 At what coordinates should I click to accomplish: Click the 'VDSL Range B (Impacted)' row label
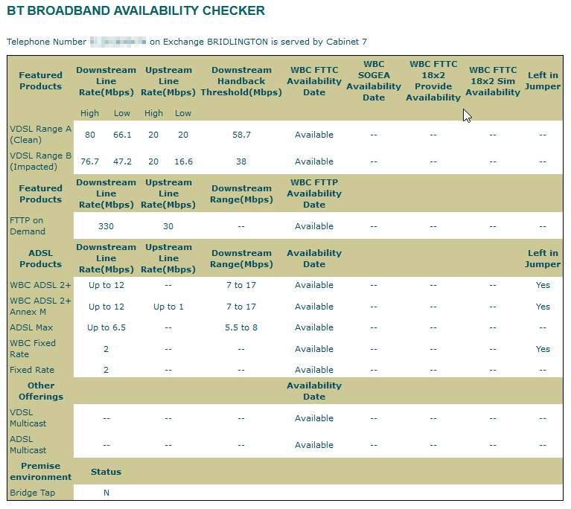point(40,161)
